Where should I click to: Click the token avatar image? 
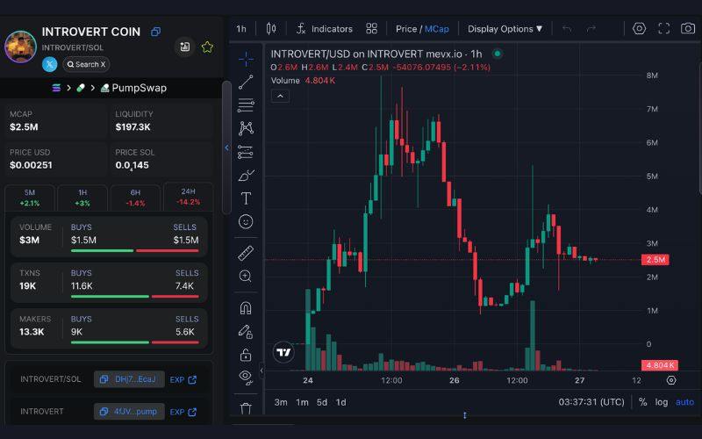coord(20,47)
